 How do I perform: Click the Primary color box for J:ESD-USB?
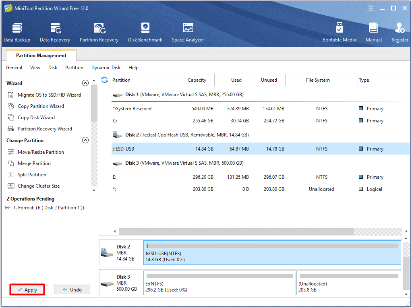[x=361, y=149]
